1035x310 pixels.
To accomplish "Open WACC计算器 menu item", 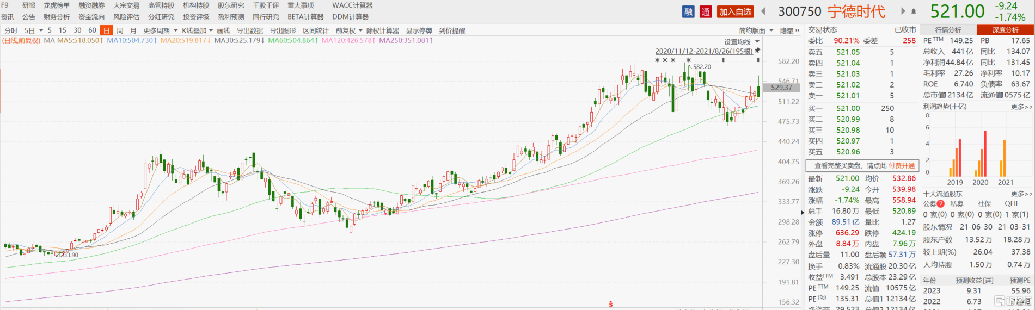I will point(352,5).
